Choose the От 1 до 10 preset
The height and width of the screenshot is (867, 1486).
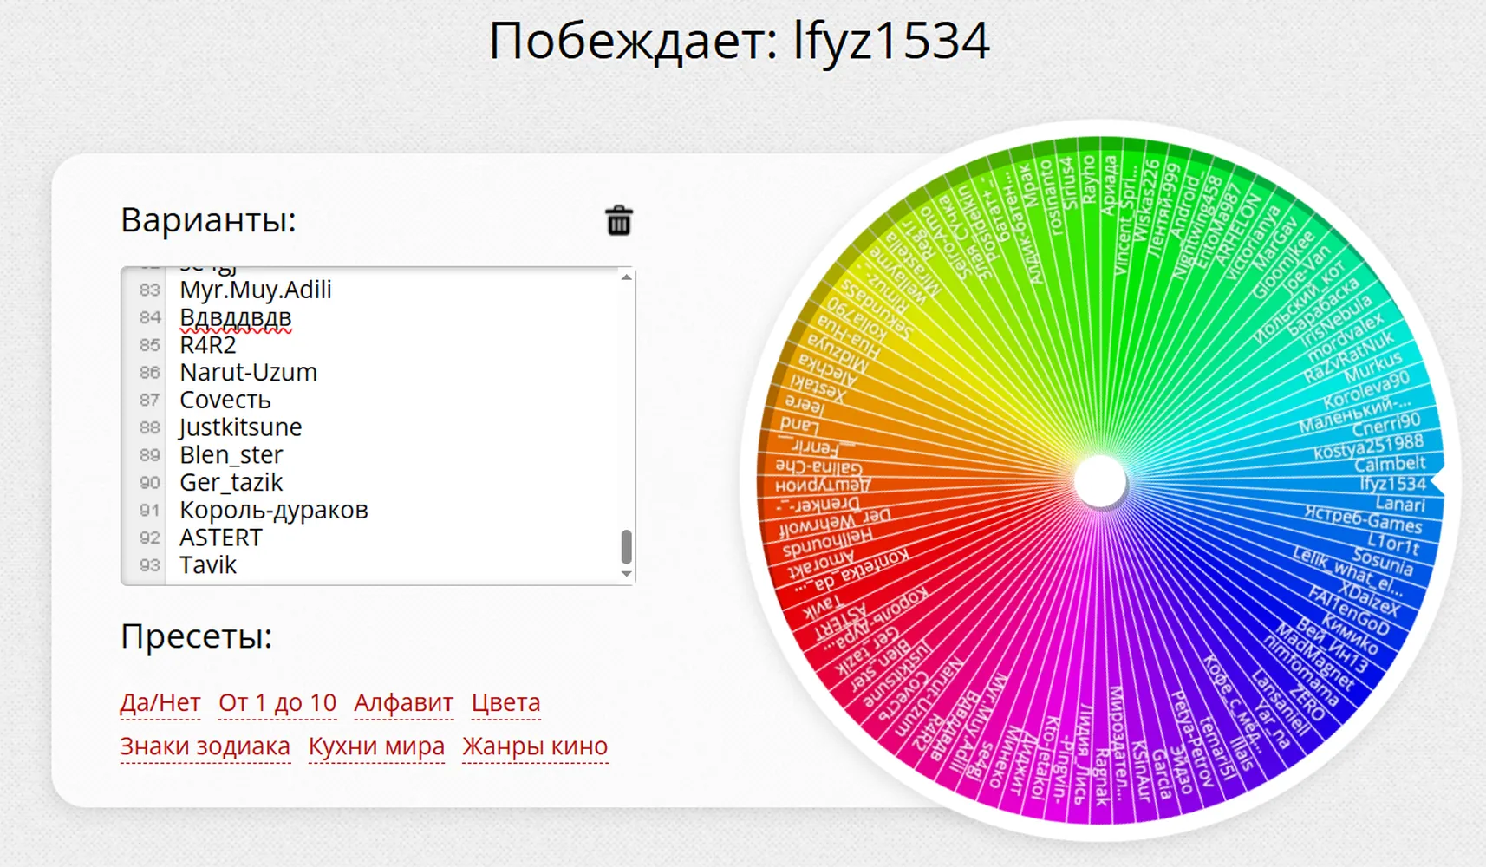pos(277,702)
